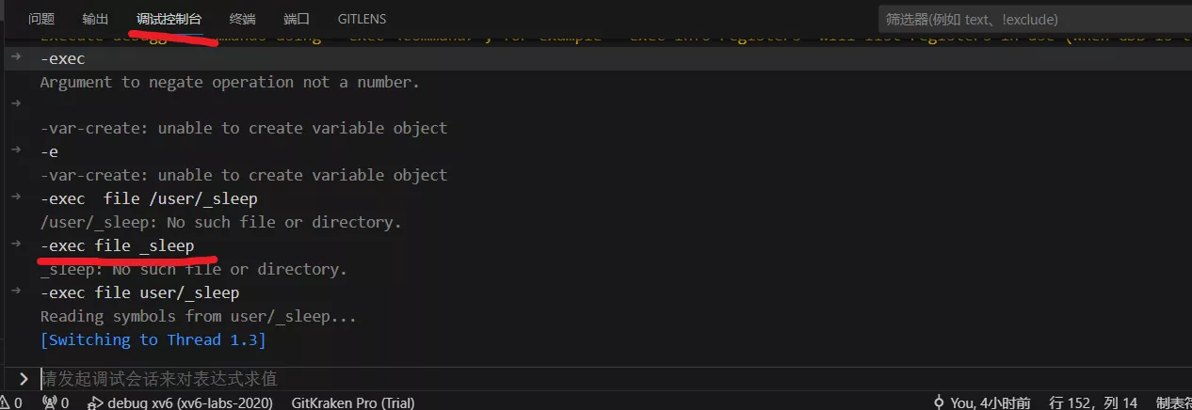Click the tab size indicator in status bar

1173,402
